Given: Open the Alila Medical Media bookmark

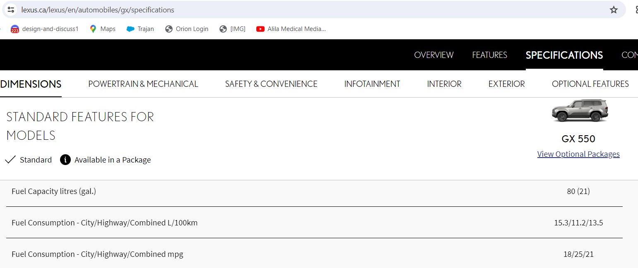Looking at the screenshot, I should 291,29.
